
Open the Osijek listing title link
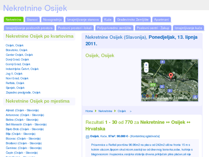click(x=95, y=136)
